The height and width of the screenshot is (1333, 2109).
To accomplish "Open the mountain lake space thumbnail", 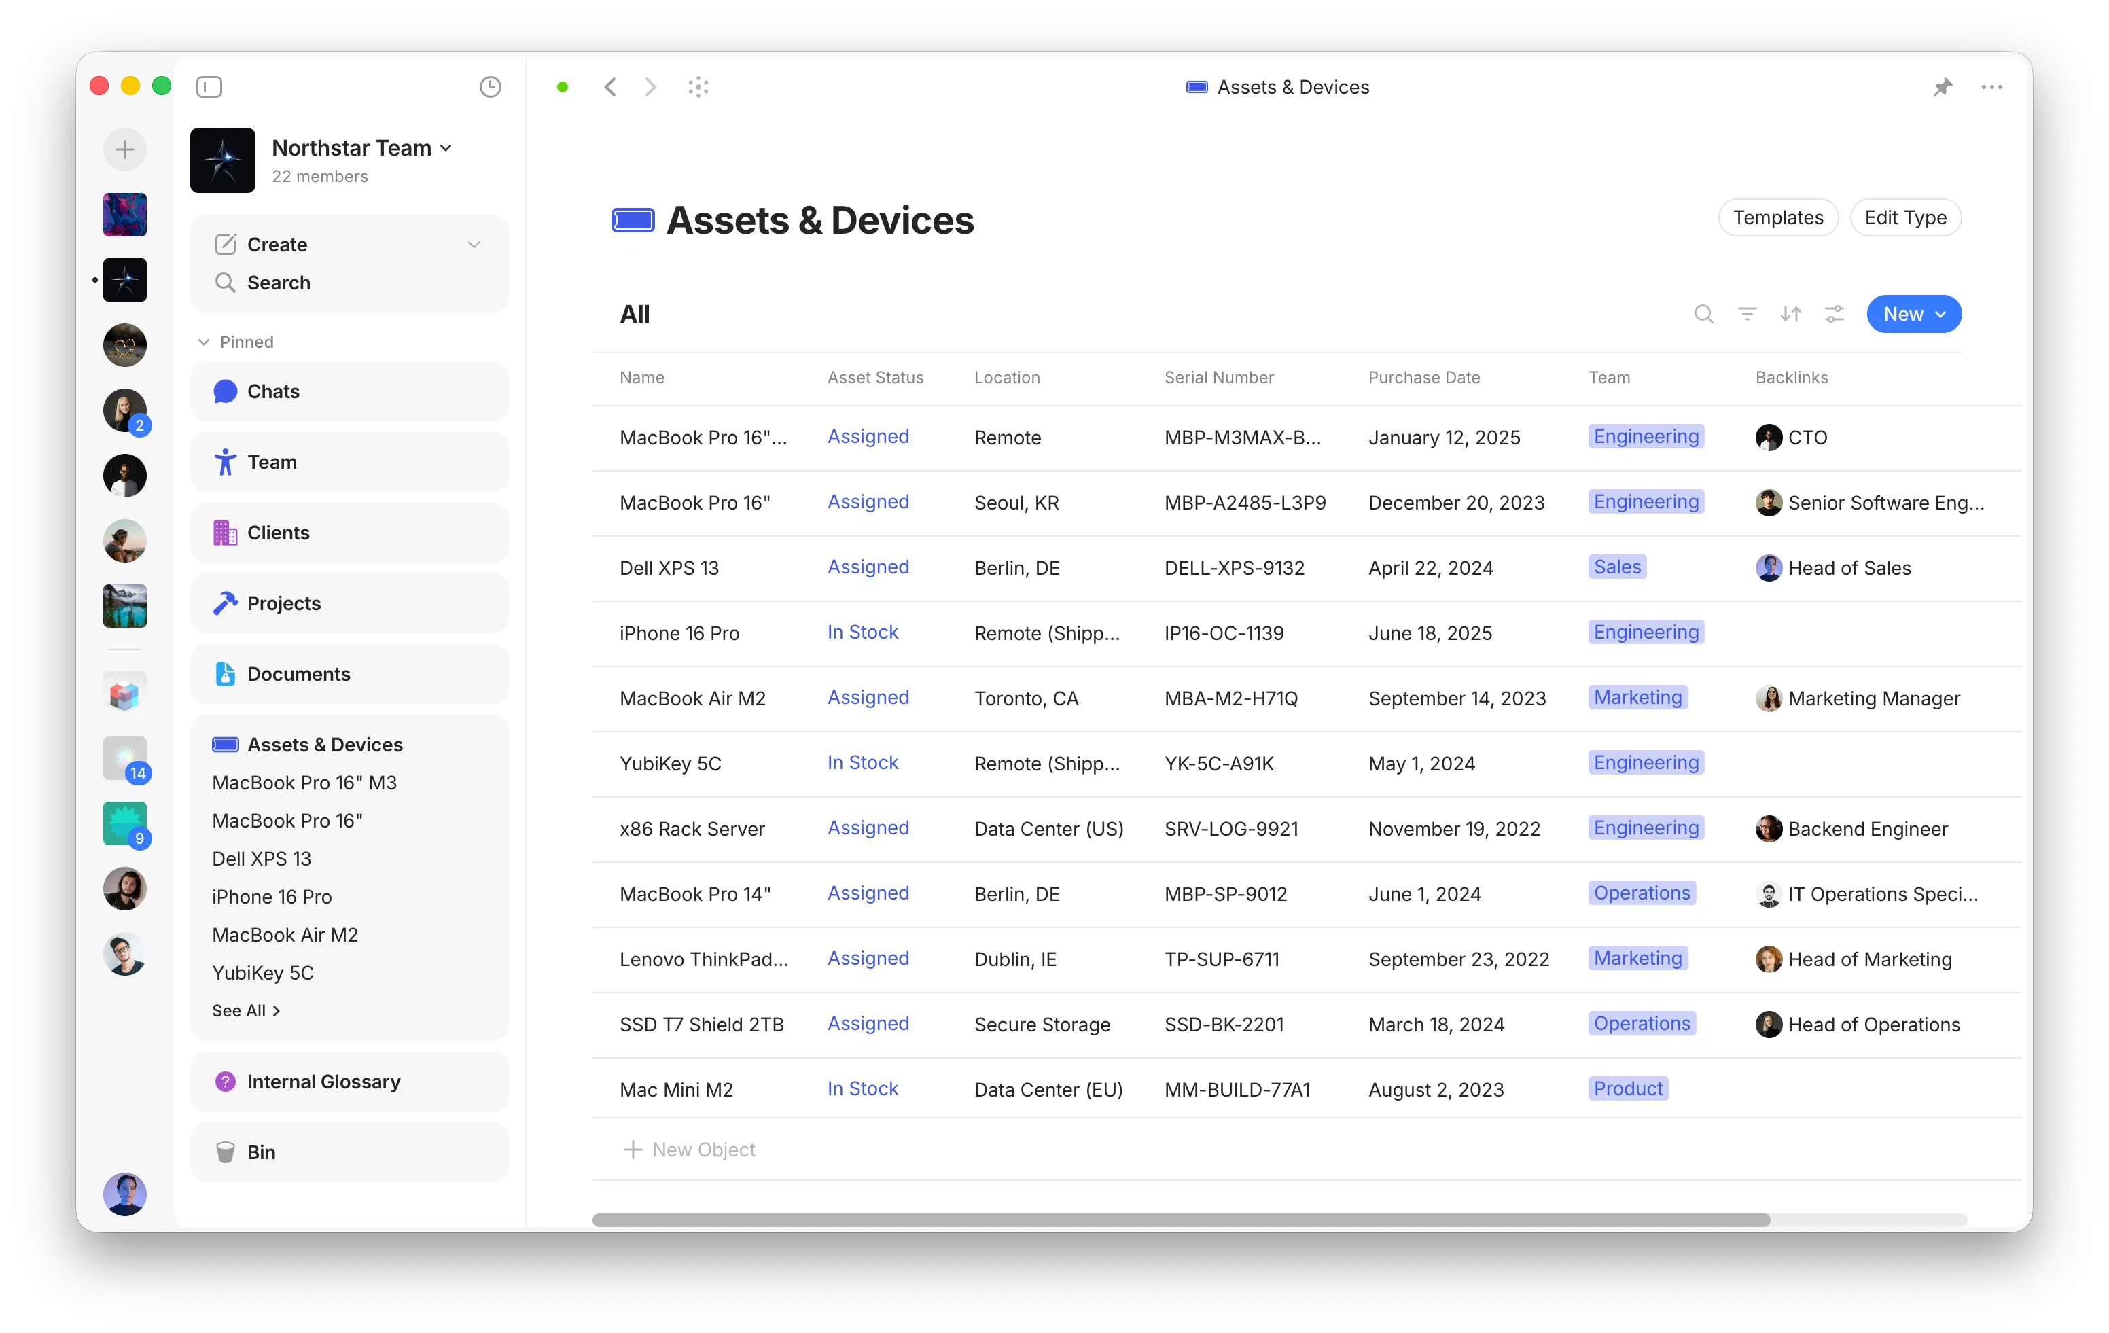I will click(124, 606).
